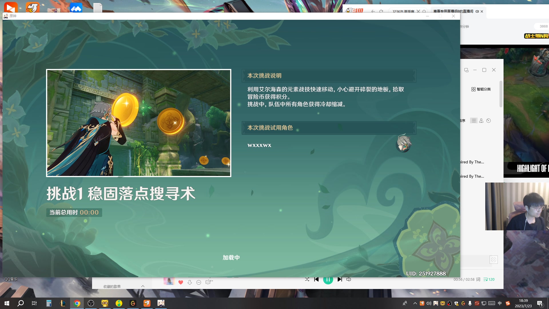
Task: Open League of Legends taskbar icon
Action: [x=63, y=303]
